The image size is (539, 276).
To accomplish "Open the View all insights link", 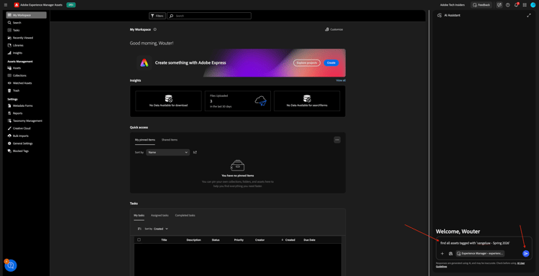I will click(341, 80).
